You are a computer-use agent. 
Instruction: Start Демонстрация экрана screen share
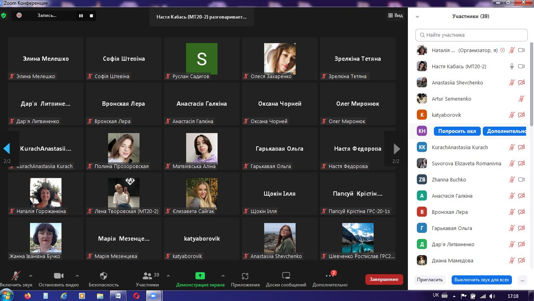pyautogui.click(x=200, y=279)
